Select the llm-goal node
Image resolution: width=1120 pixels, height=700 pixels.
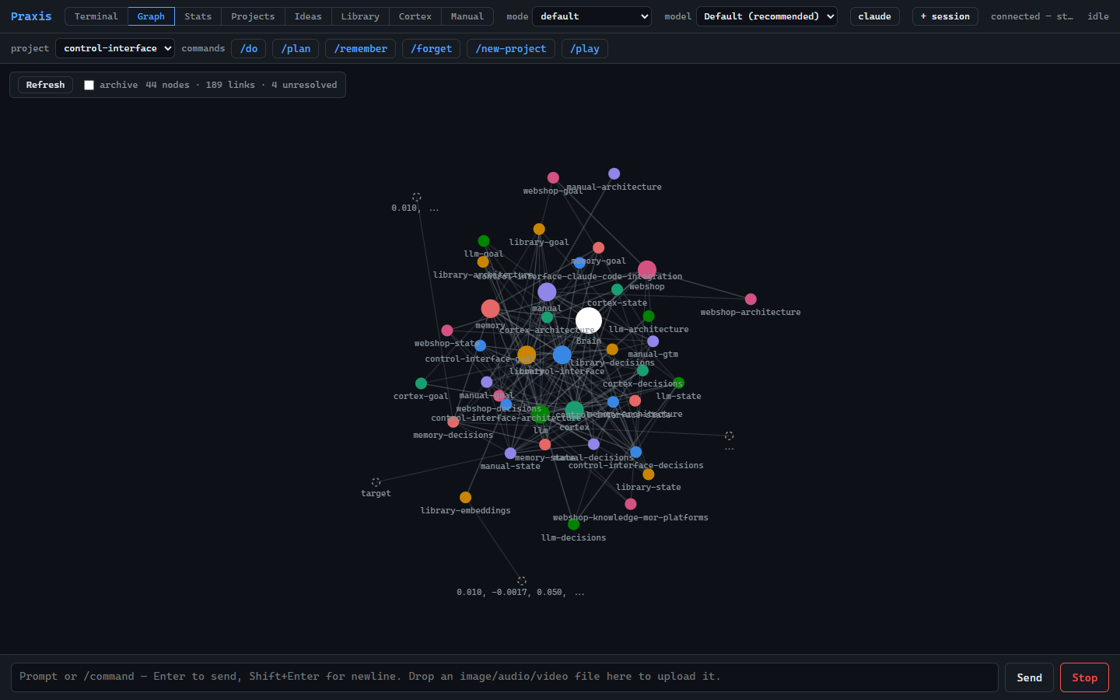484,241
